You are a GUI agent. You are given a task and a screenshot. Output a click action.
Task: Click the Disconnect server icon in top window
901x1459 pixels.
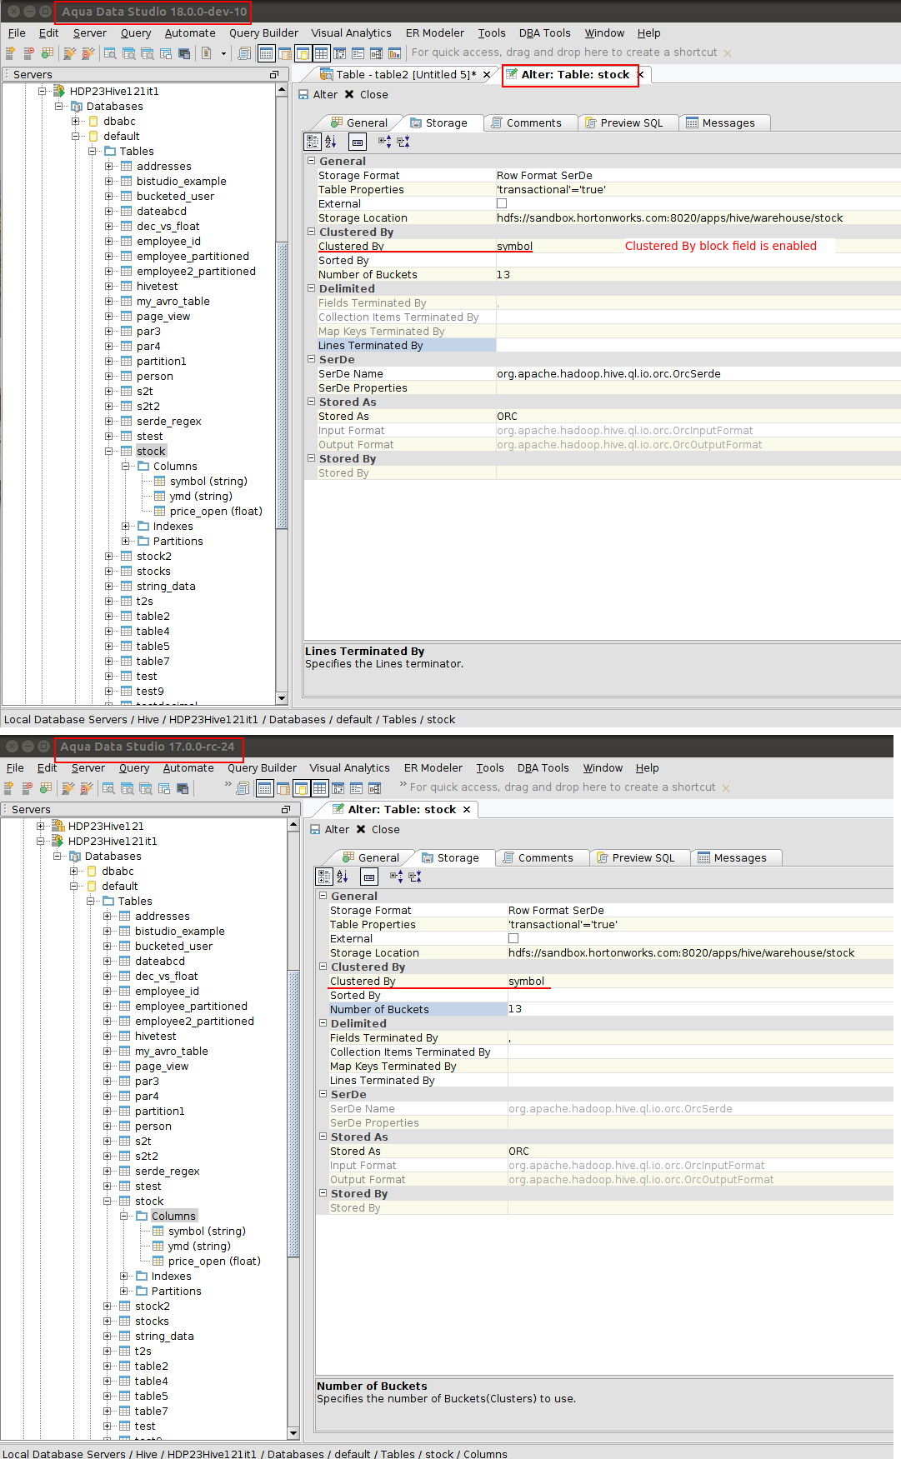[x=88, y=52]
